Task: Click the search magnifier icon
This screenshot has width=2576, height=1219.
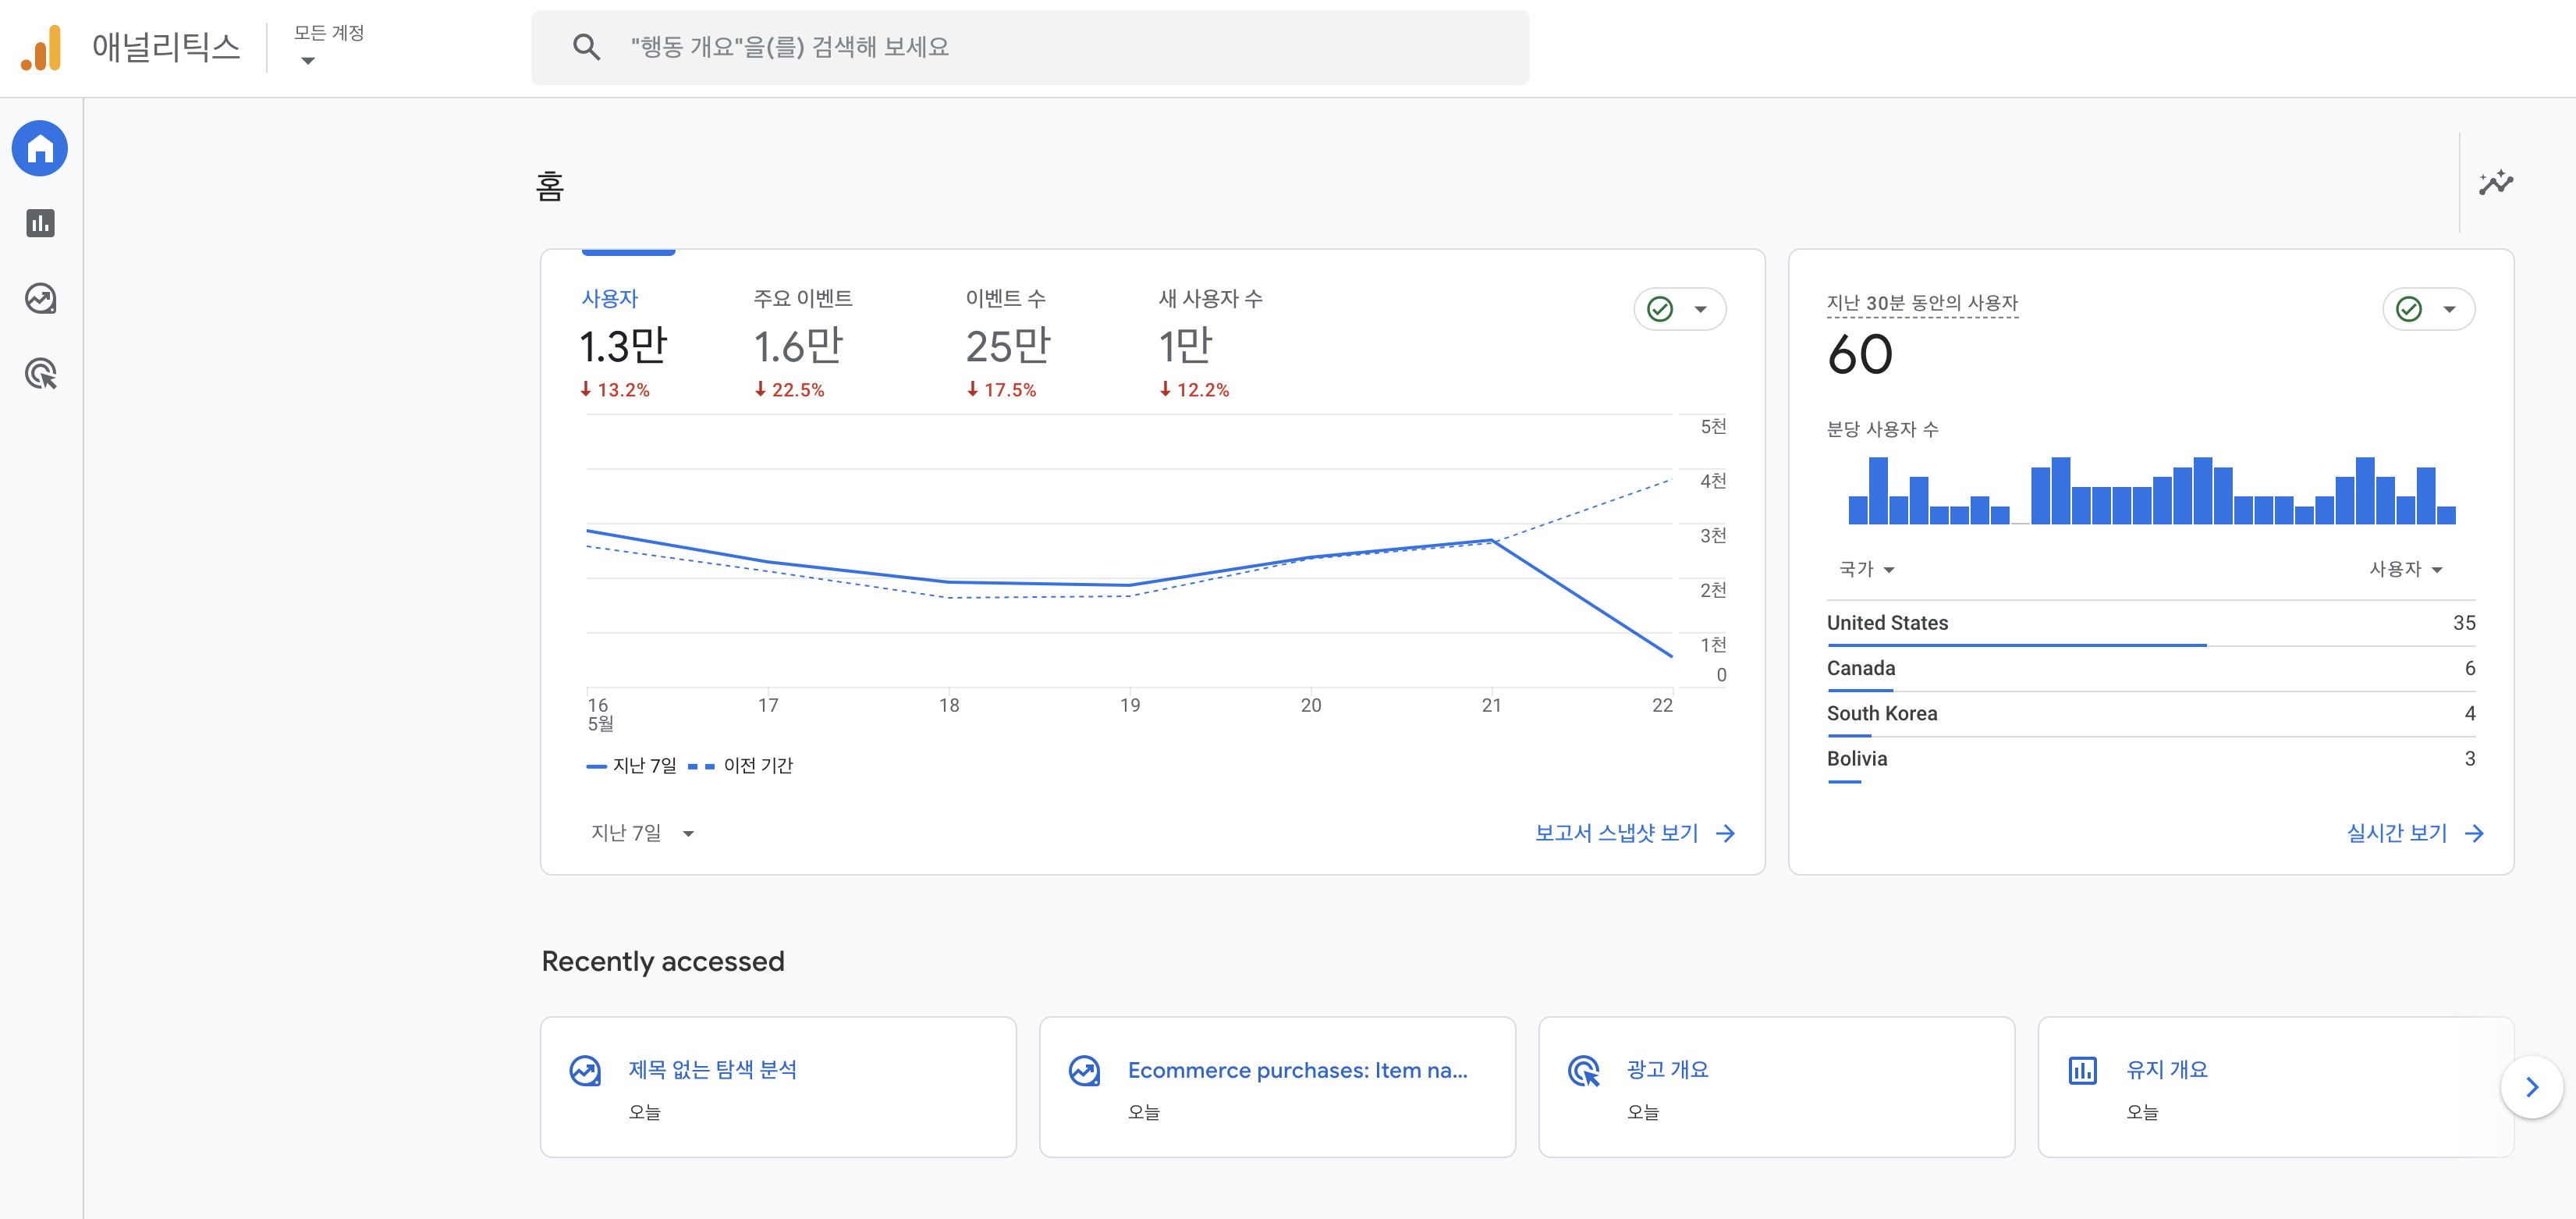Action: pyautogui.click(x=586, y=47)
